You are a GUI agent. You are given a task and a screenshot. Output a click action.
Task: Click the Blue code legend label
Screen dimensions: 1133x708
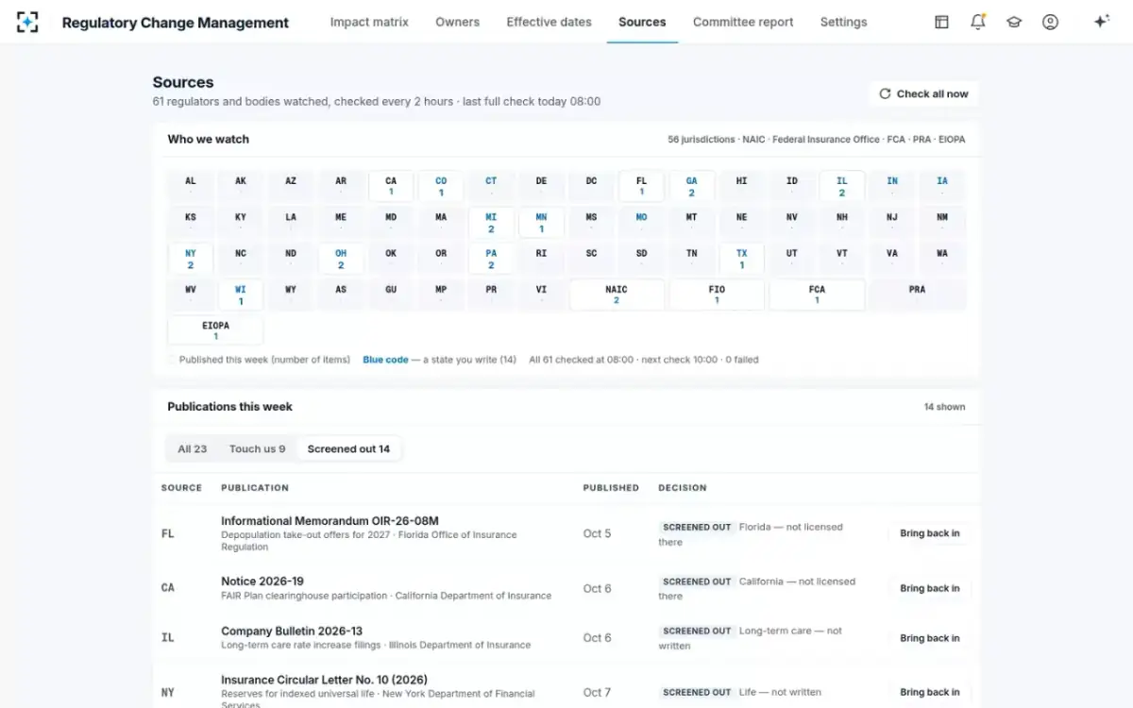click(x=386, y=360)
